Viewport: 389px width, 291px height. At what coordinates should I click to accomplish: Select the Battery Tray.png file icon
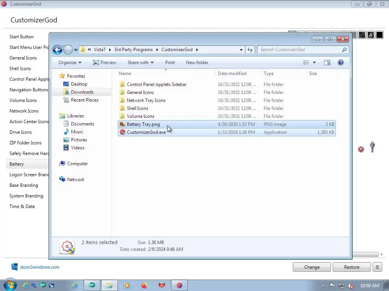point(122,124)
